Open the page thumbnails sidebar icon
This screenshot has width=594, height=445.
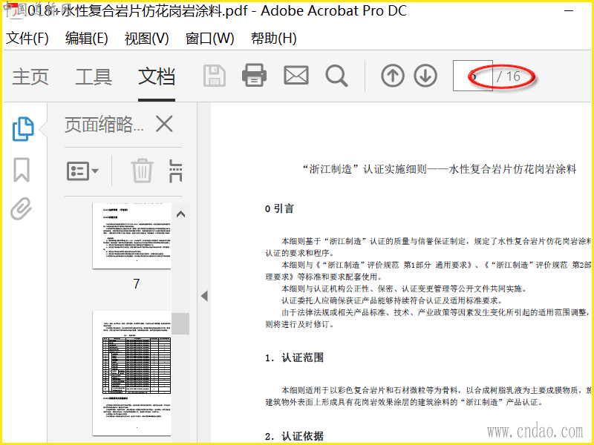[x=23, y=129]
